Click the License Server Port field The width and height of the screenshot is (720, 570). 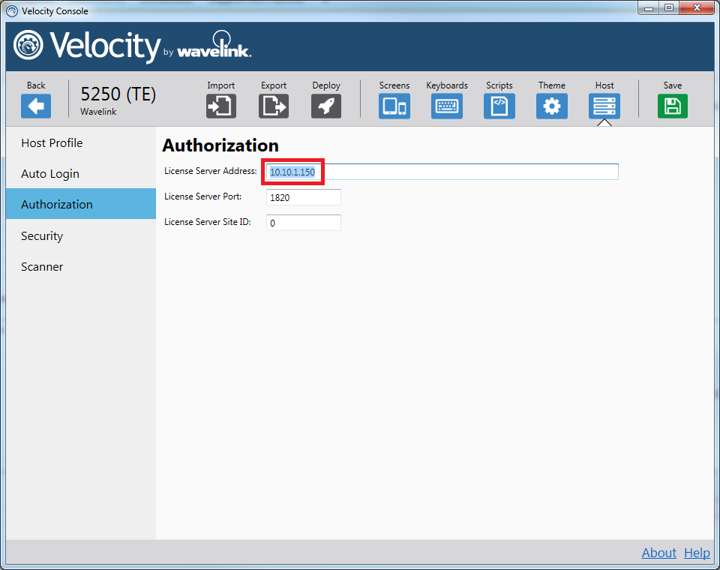(x=303, y=196)
